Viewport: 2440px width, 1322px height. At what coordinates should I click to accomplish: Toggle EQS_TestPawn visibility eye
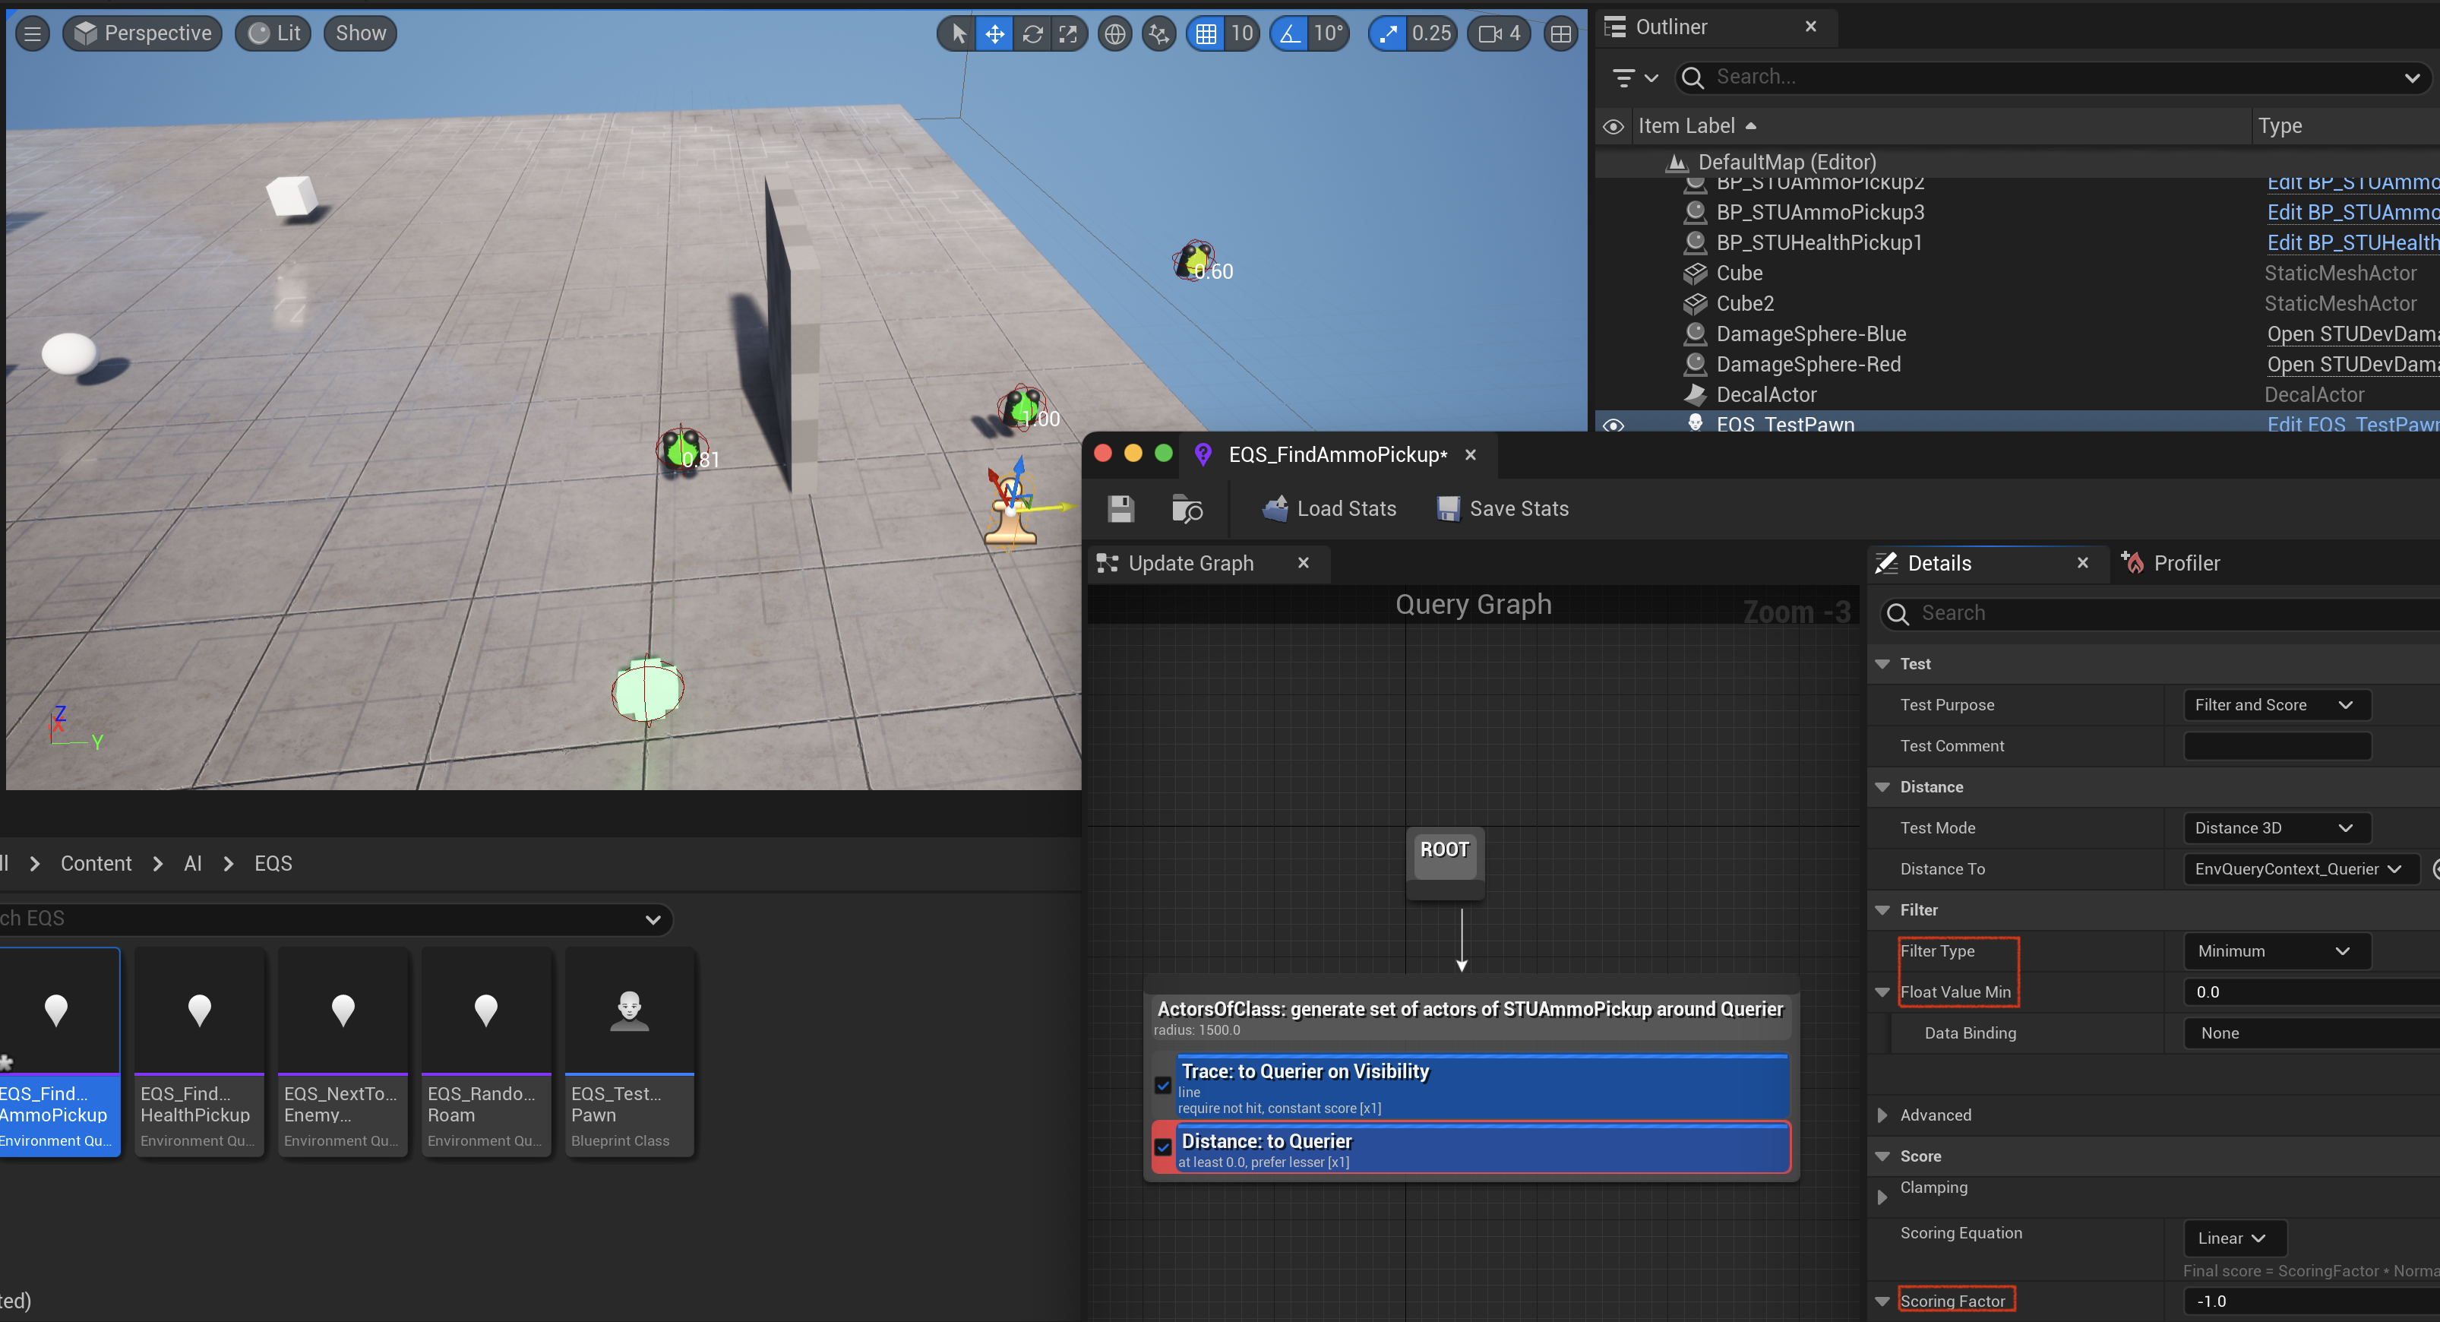pos(1613,425)
